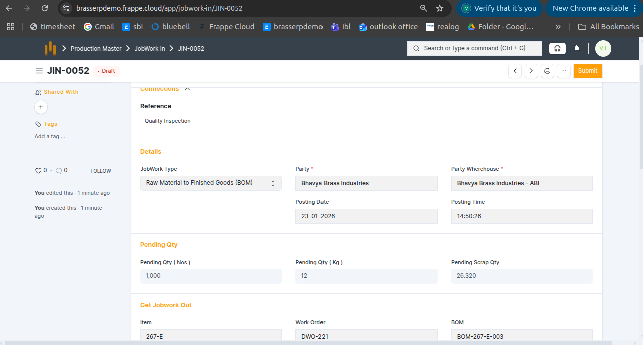
Task: Open the three-dots more options menu
Action: (x=564, y=71)
